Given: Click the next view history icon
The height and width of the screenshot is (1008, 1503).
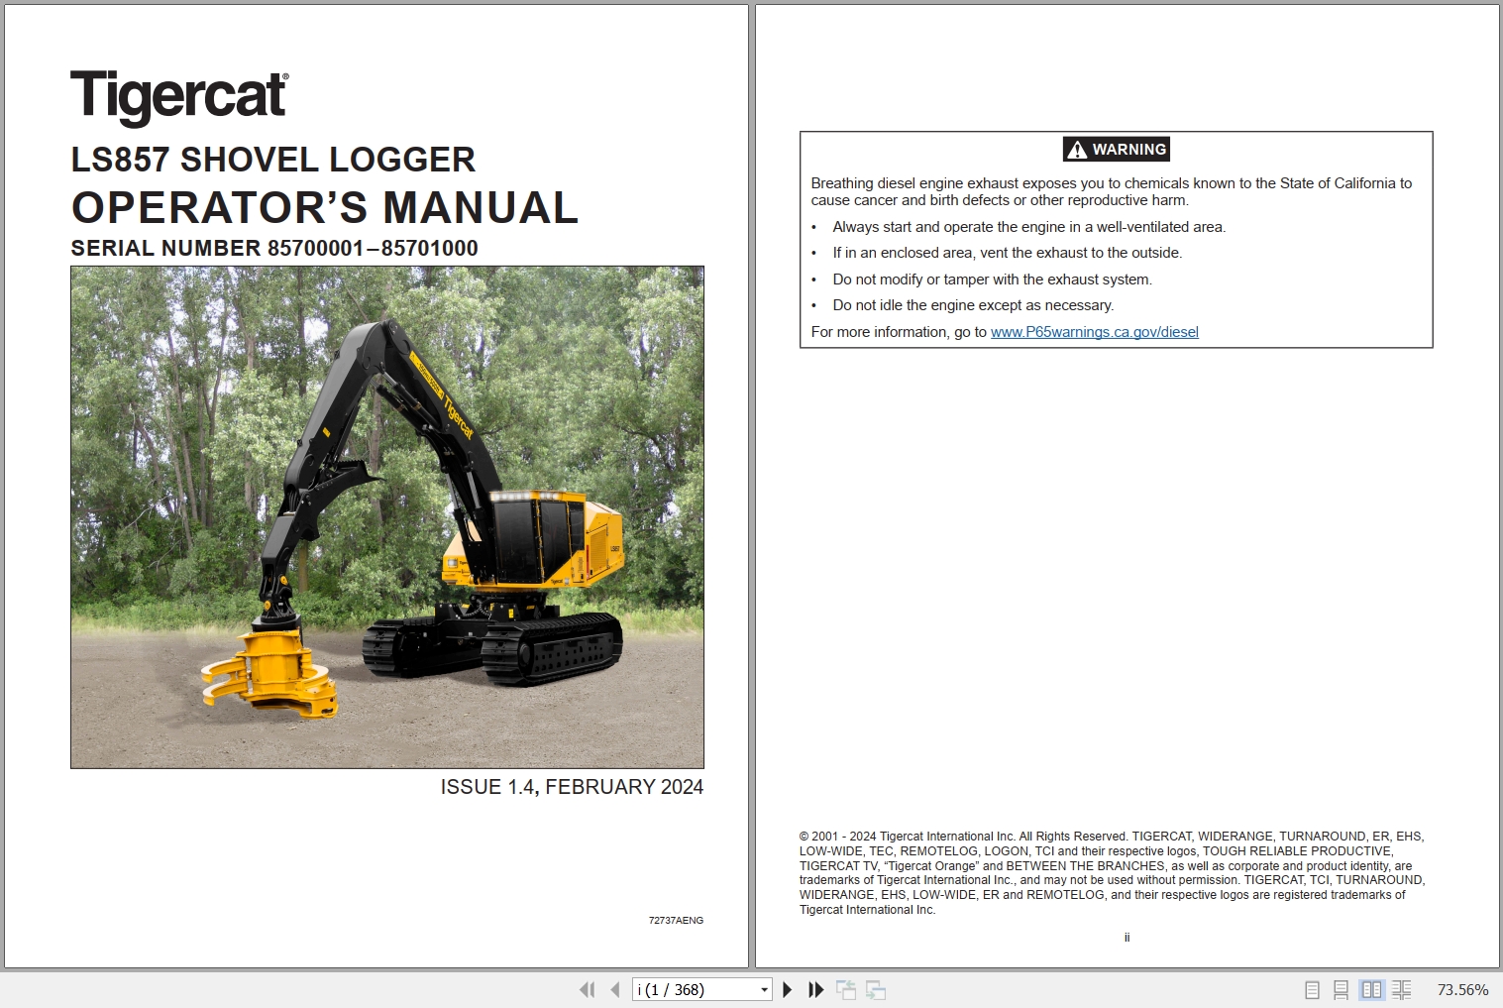Looking at the screenshot, I should coord(876,989).
